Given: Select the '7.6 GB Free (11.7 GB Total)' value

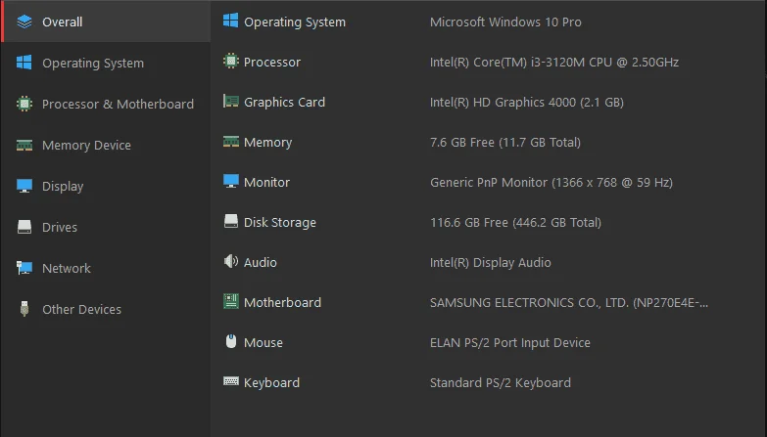Looking at the screenshot, I should [x=505, y=142].
